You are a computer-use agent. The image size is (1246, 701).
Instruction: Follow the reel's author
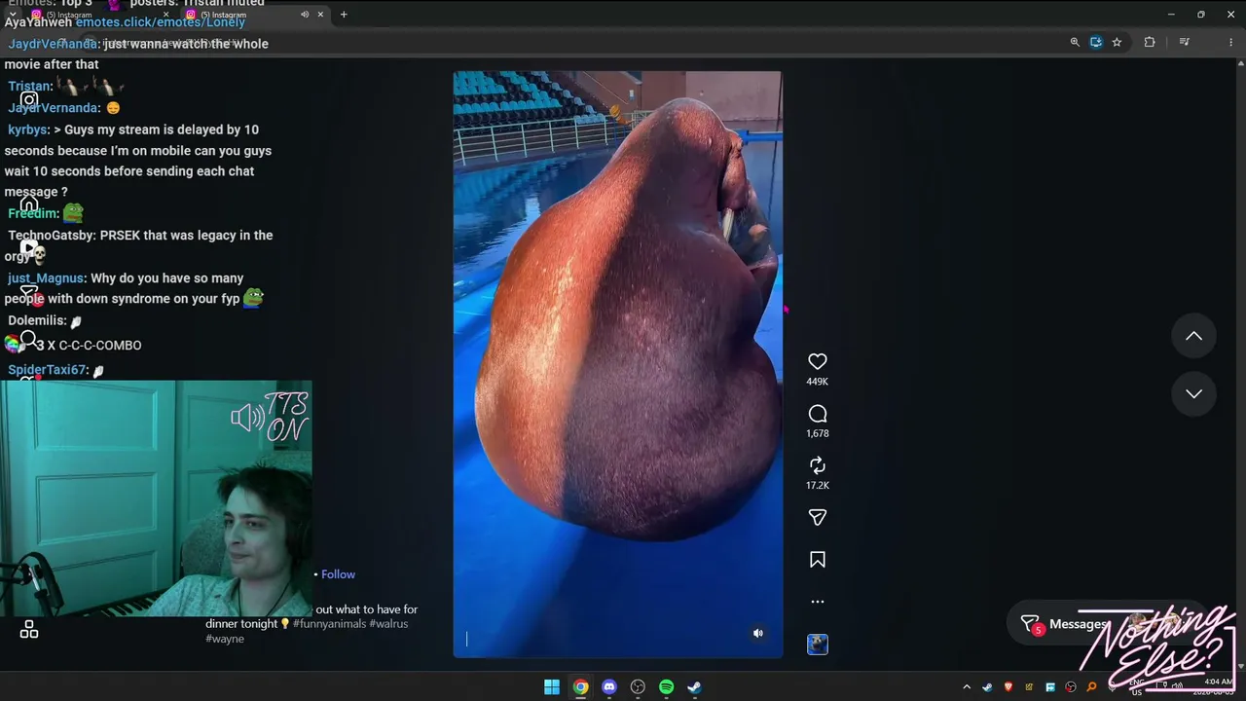(339, 574)
